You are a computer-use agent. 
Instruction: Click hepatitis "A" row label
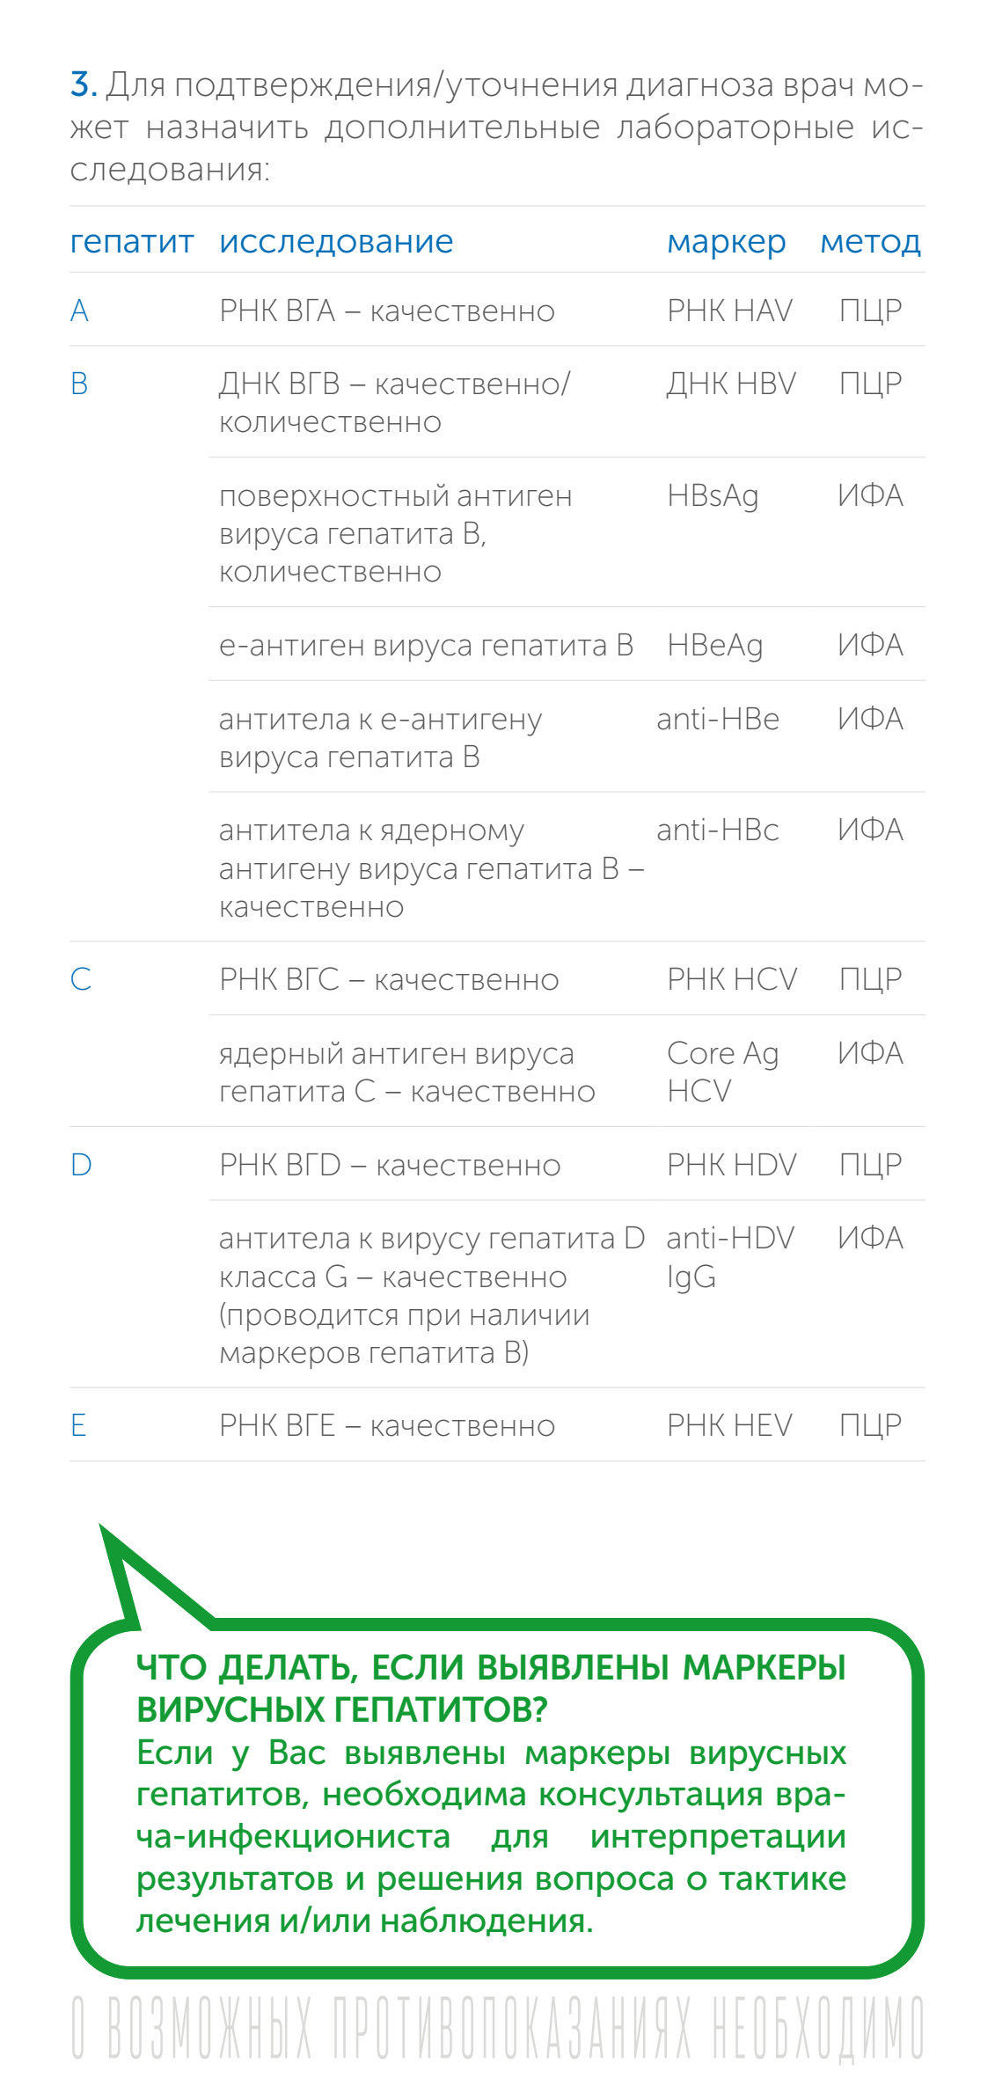[x=79, y=311]
